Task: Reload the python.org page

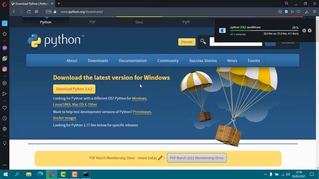Action: click(29, 12)
